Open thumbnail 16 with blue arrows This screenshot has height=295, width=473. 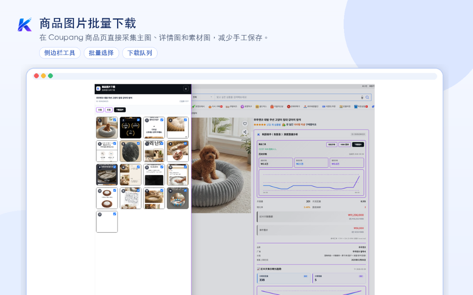pos(177,198)
